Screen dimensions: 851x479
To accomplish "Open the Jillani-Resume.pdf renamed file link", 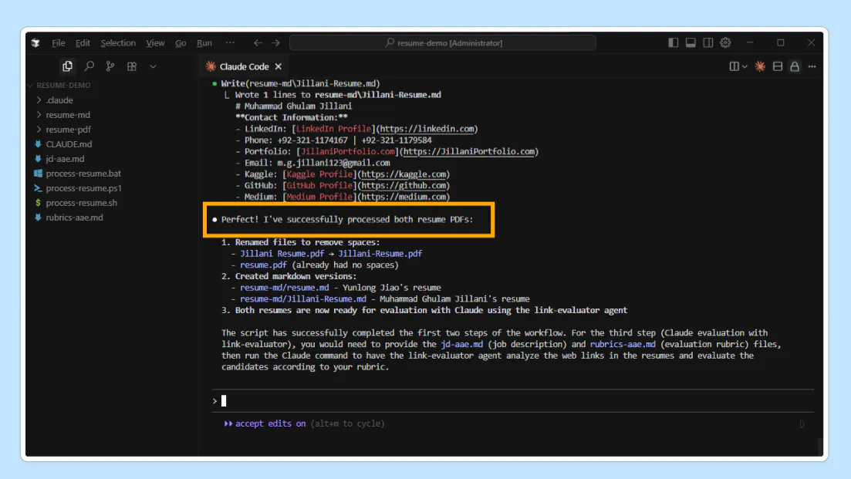I will [380, 253].
